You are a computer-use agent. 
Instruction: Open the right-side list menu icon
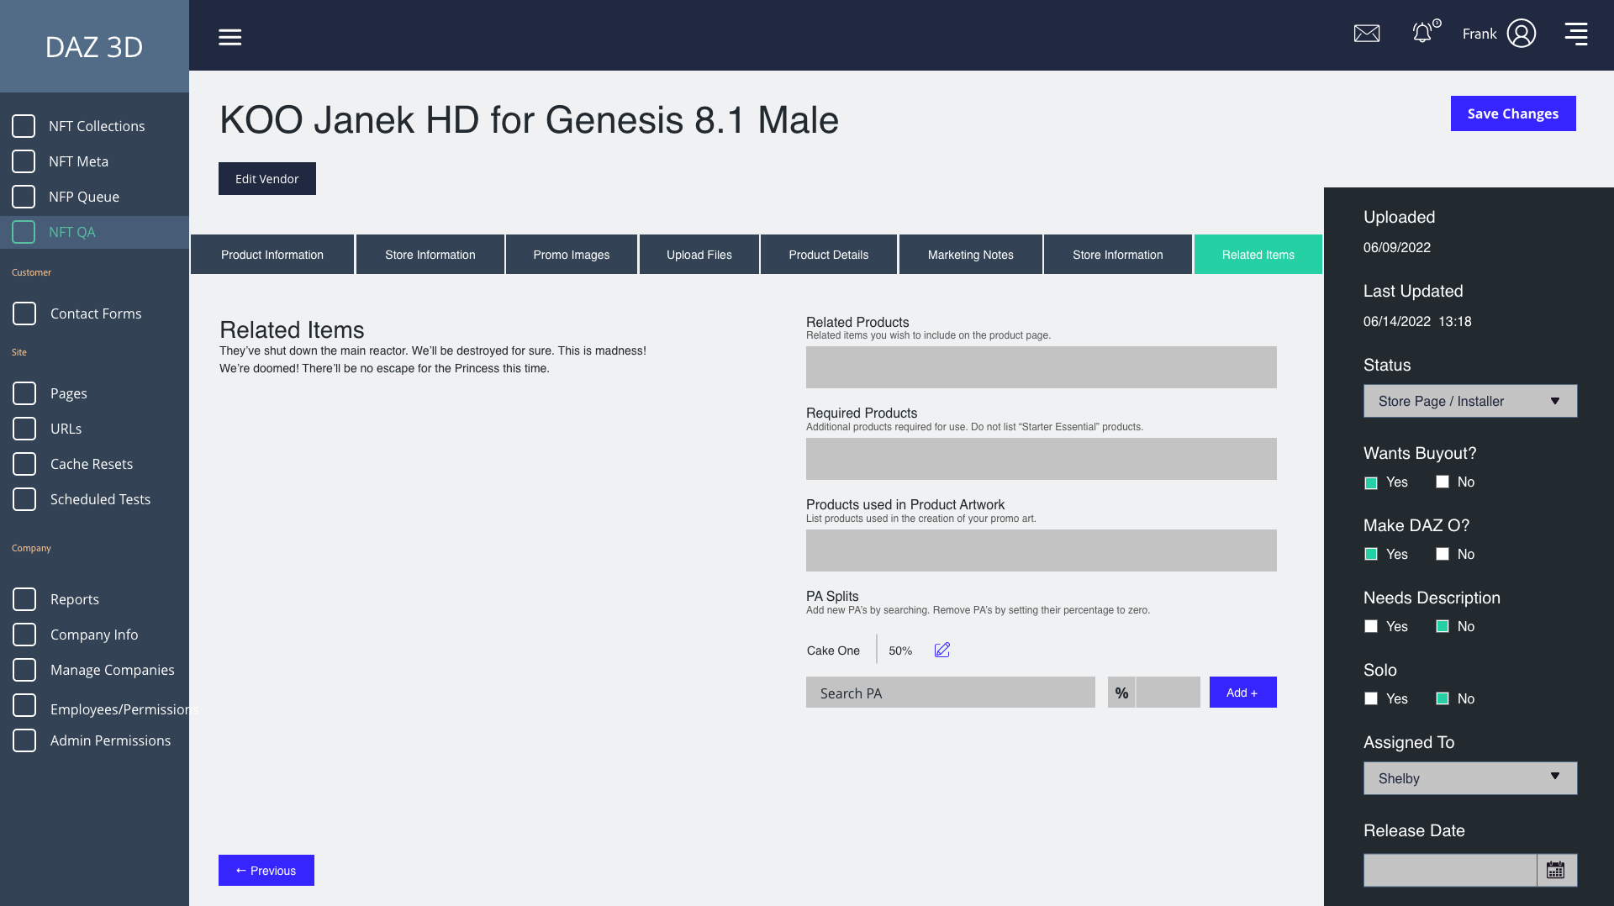coord(1576,34)
